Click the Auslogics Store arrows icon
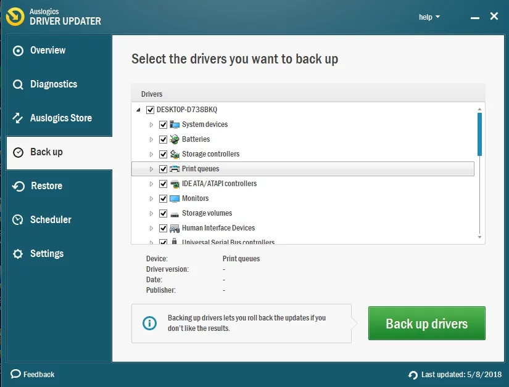 [17, 118]
